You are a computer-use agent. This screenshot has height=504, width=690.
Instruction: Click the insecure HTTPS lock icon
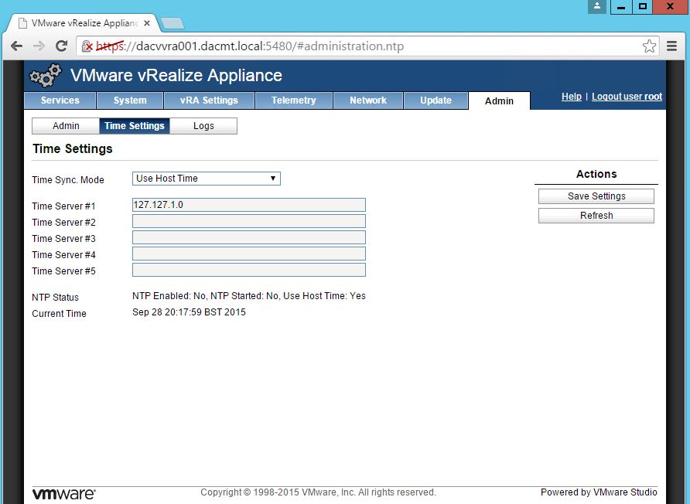[x=87, y=46]
